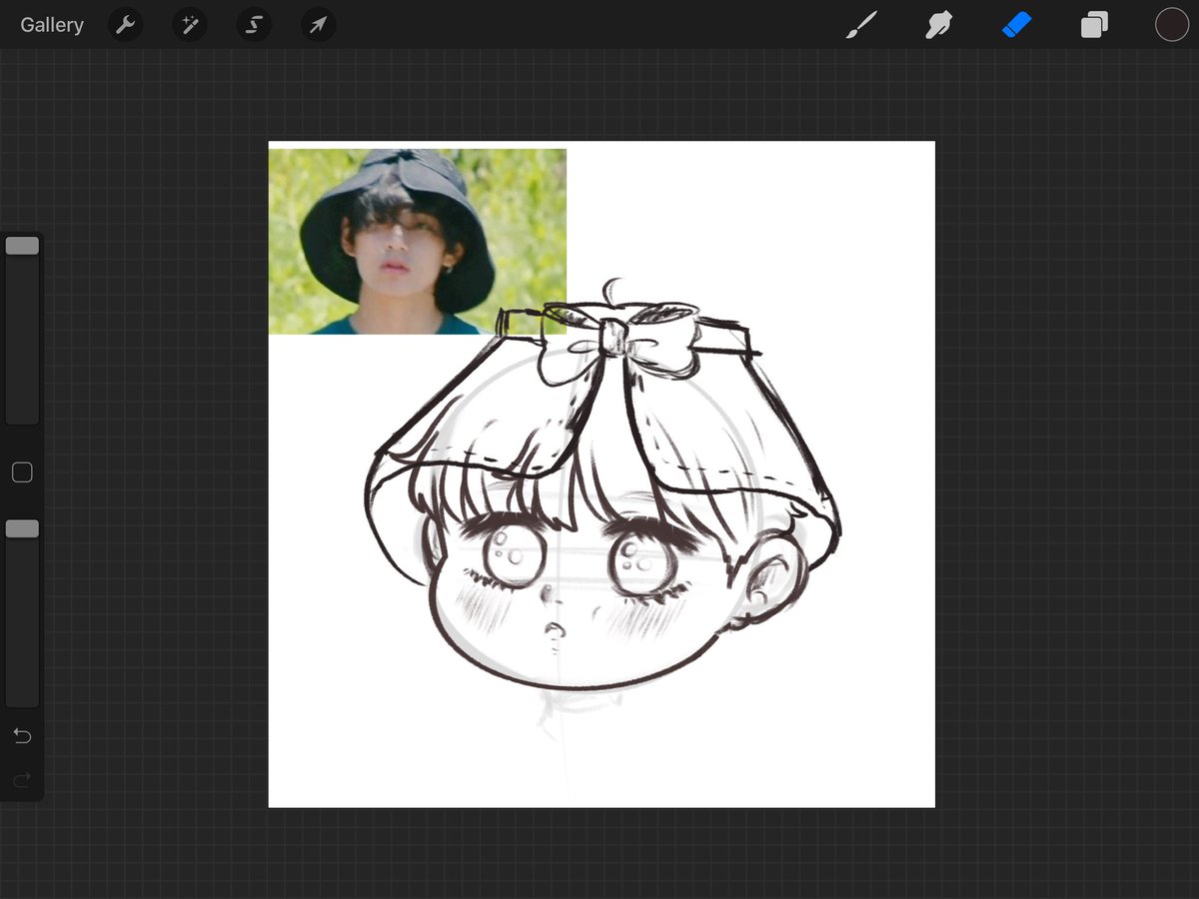Tap the reference photo of bucket hat
The height and width of the screenshot is (899, 1199).
pyautogui.click(x=418, y=242)
